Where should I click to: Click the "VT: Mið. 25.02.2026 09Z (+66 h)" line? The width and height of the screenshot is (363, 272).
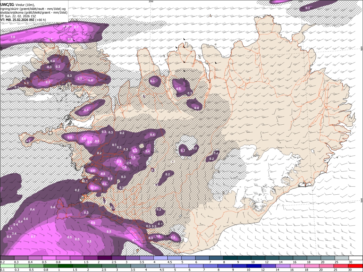(x=24, y=20)
